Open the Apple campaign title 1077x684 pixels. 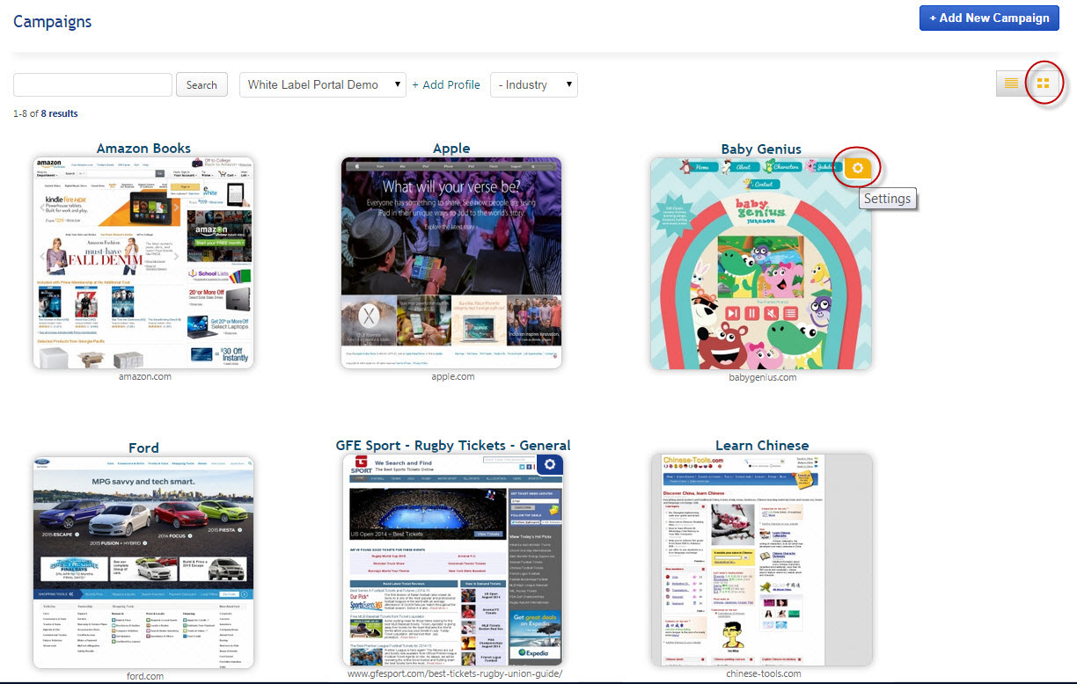tap(451, 149)
